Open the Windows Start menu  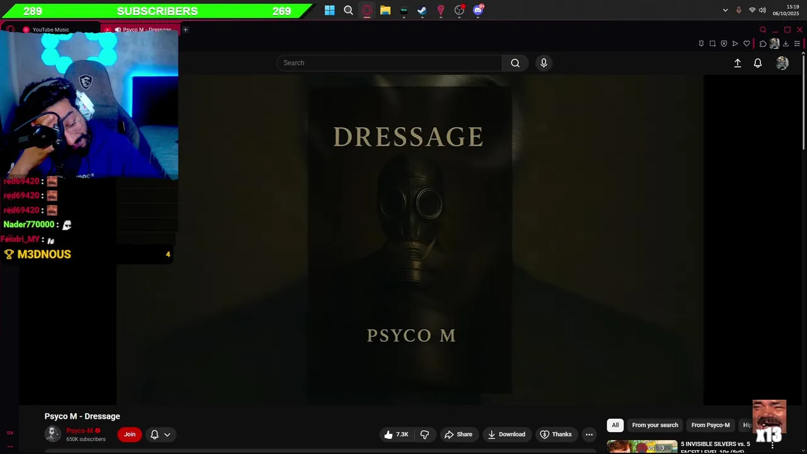(x=330, y=10)
